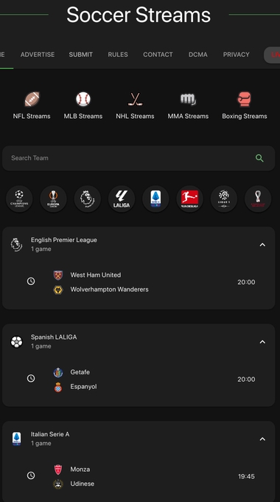This screenshot has height=502, width=280.
Task: Filter by Ligue 1 logo
Action: click(224, 199)
